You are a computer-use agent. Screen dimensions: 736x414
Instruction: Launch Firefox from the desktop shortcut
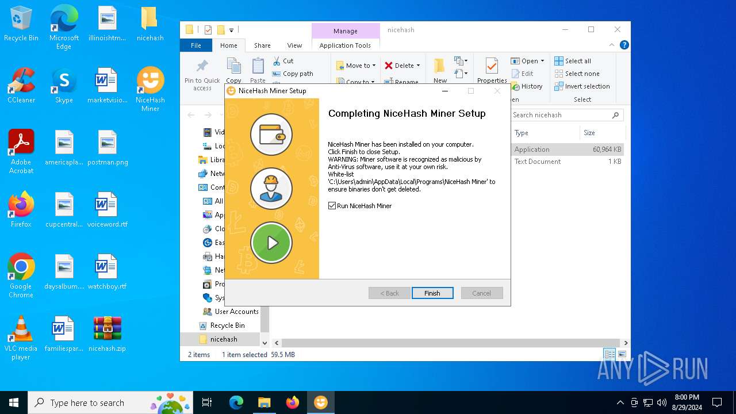pyautogui.click(x=21, y=210)
